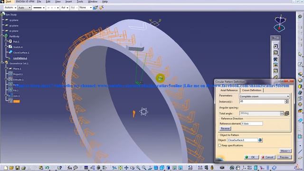Click the Normal View icon
The height and width of the screenshot is (171, 304).
(x=150, y=168)
